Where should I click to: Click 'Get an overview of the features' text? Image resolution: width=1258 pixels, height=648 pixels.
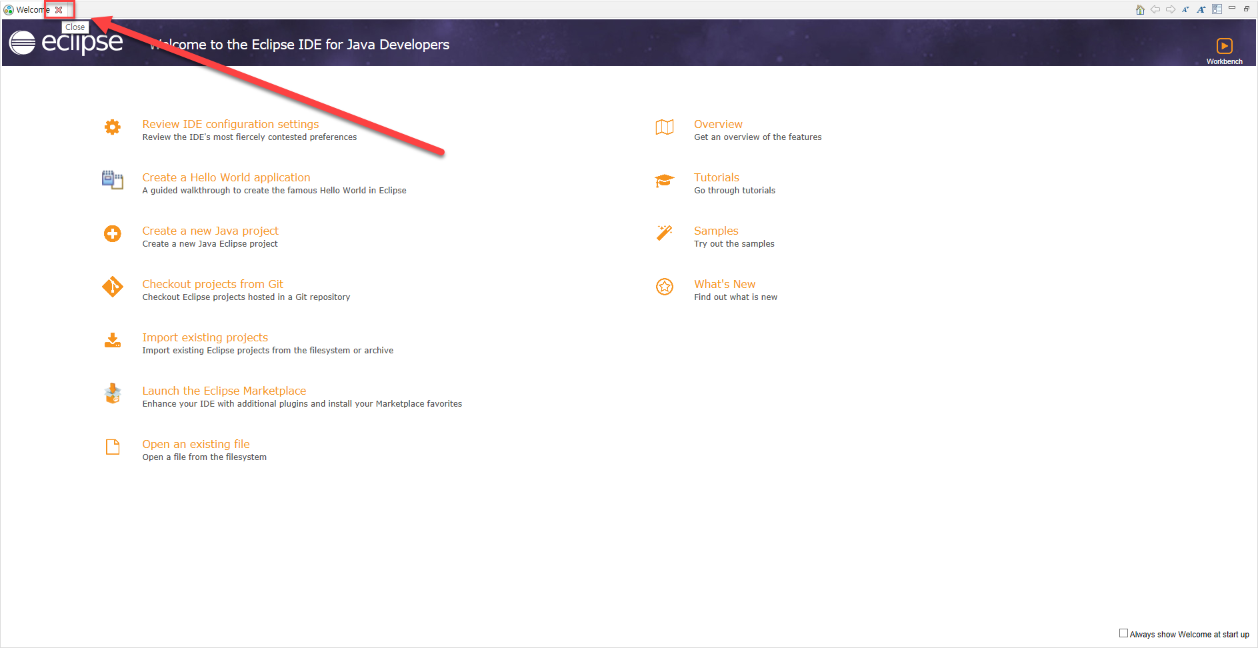tap(758, 137)
